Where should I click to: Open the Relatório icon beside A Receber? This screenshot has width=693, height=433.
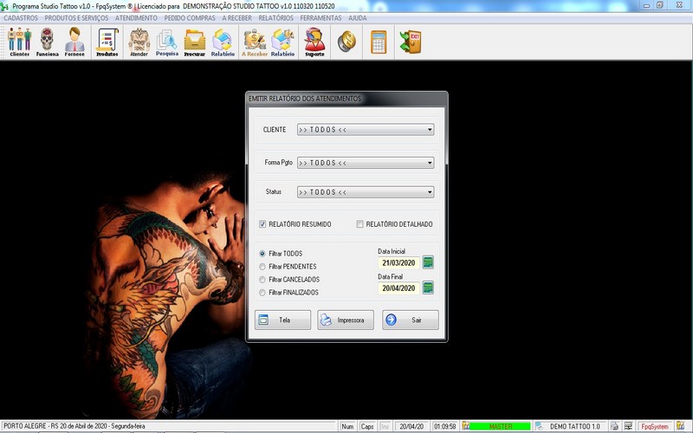pos(282,42)
